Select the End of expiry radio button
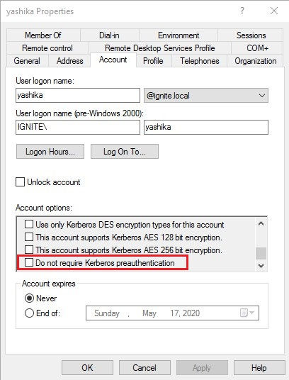The width and height of the screenshot is (289, 380). [x=29, y=313]
